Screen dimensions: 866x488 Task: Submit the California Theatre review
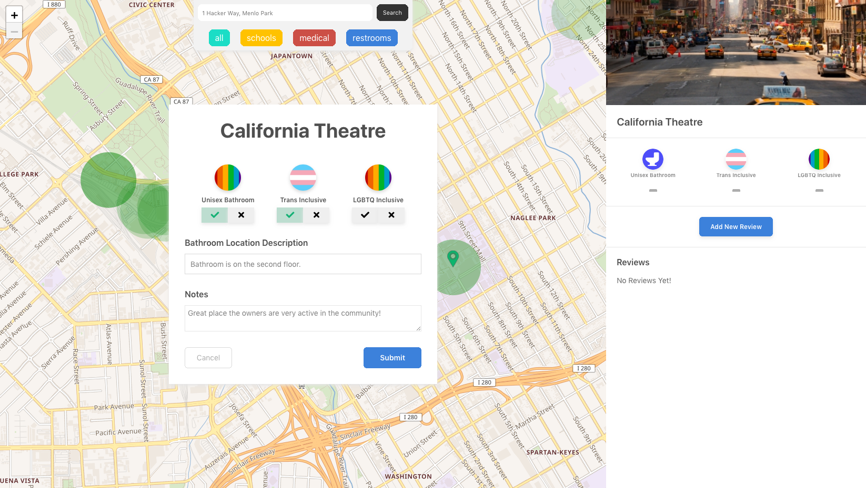click(x=392, y=358)
